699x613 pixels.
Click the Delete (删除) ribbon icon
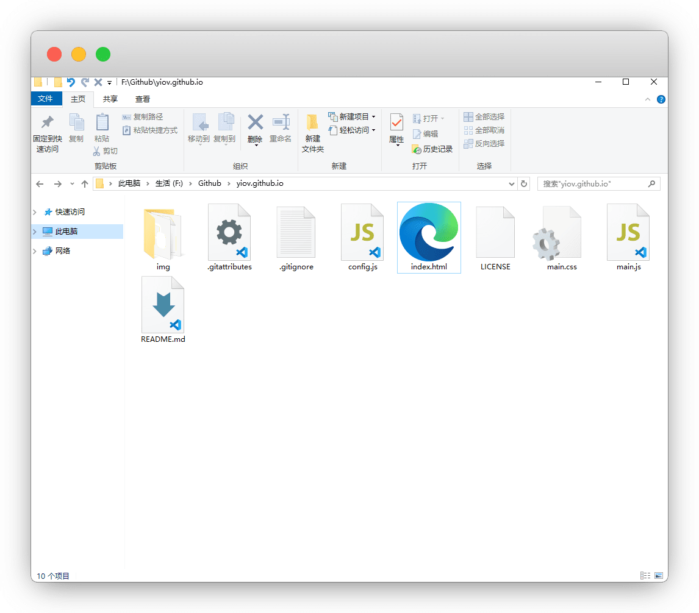pos(255,124)
